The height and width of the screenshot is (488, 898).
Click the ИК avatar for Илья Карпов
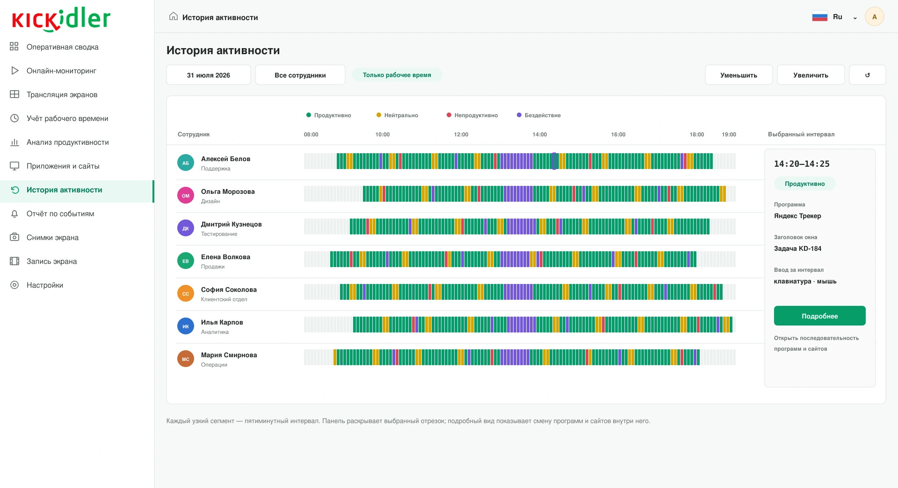(x=186, y=326)
